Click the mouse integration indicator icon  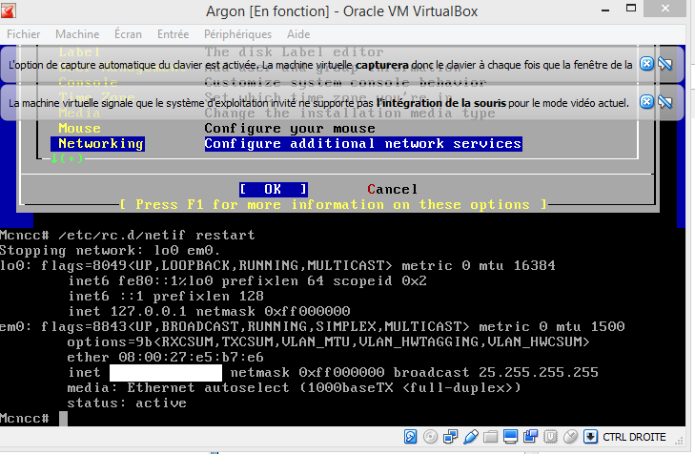[x=570, y=437]
